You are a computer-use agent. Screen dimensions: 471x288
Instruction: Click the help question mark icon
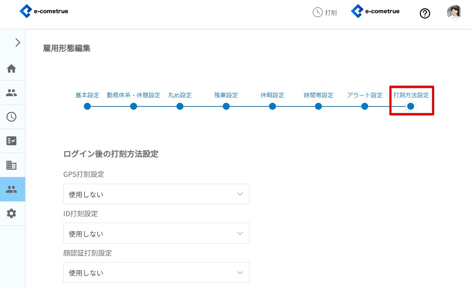(425, 13)
